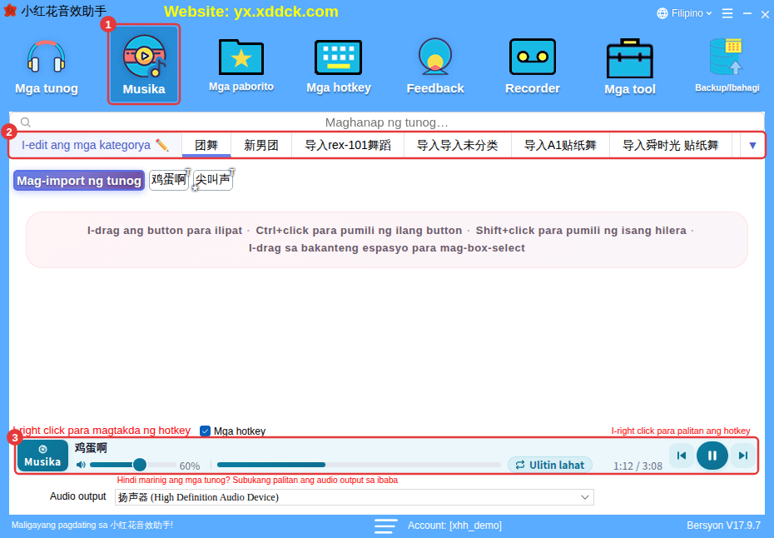Open the Filipino language dropdown

pyautogui.click(x=685, y=13)
